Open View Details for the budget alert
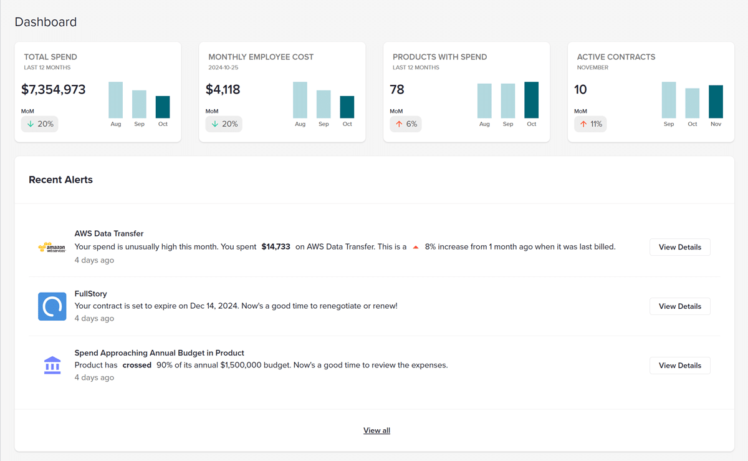 pos(679,365)
